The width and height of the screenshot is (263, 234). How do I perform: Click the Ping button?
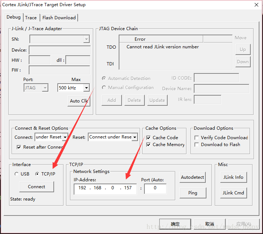[x=193, y=193]
